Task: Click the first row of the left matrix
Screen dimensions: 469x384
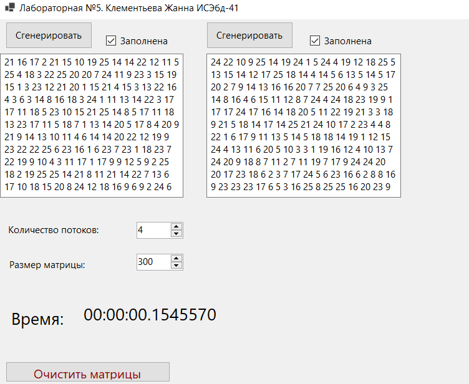Action: pyautogui.click(x=92, y=62)
